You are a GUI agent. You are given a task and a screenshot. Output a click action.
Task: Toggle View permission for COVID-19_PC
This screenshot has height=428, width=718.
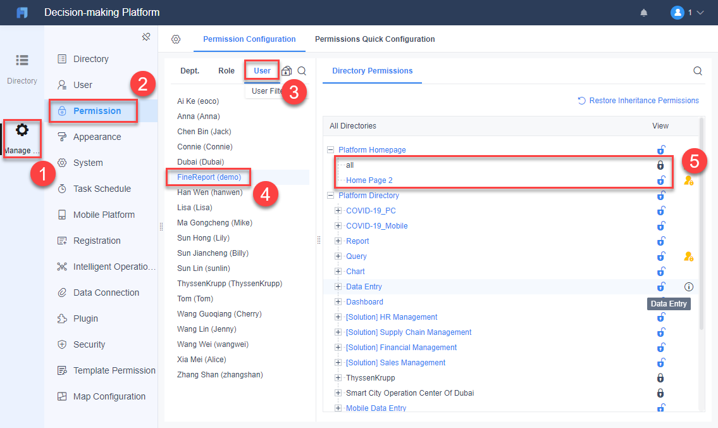661,211
